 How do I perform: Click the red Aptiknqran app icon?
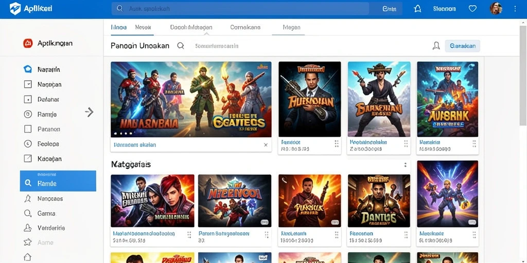pos(28,43)
